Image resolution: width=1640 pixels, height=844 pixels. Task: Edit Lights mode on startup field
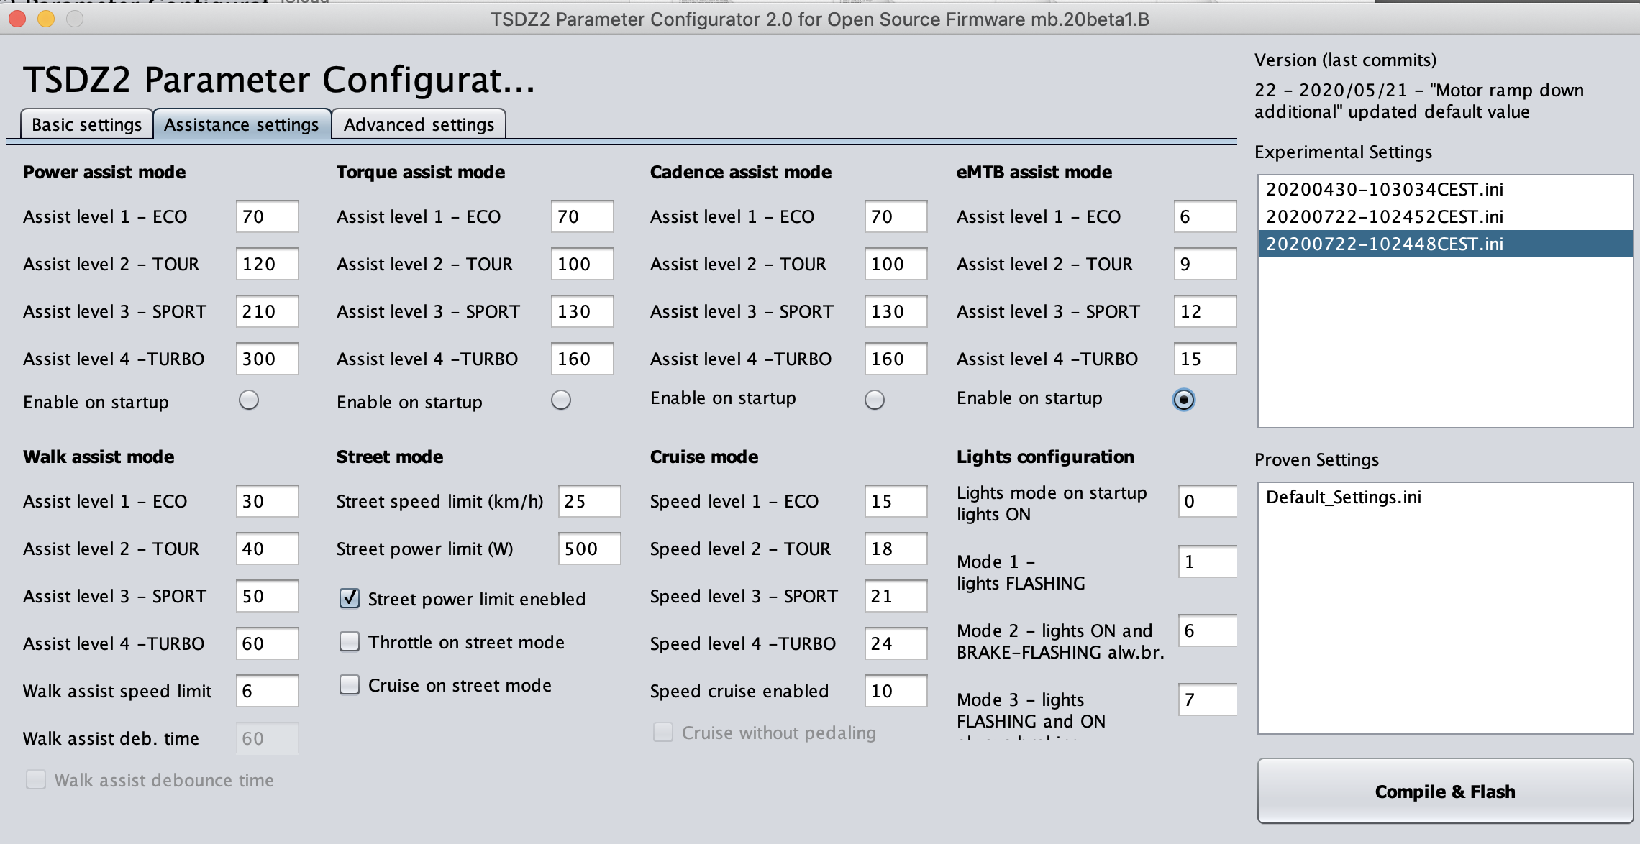pos(1208,501)
